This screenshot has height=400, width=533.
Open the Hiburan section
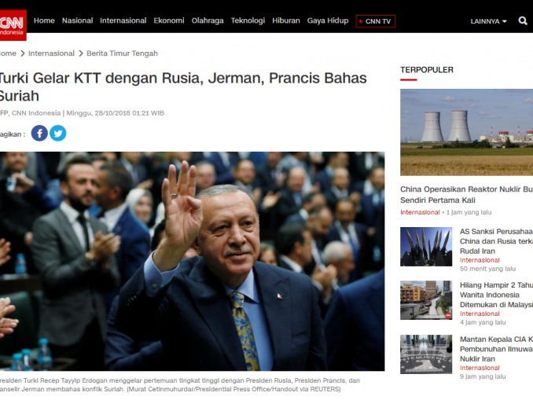(x=286, y=20)
